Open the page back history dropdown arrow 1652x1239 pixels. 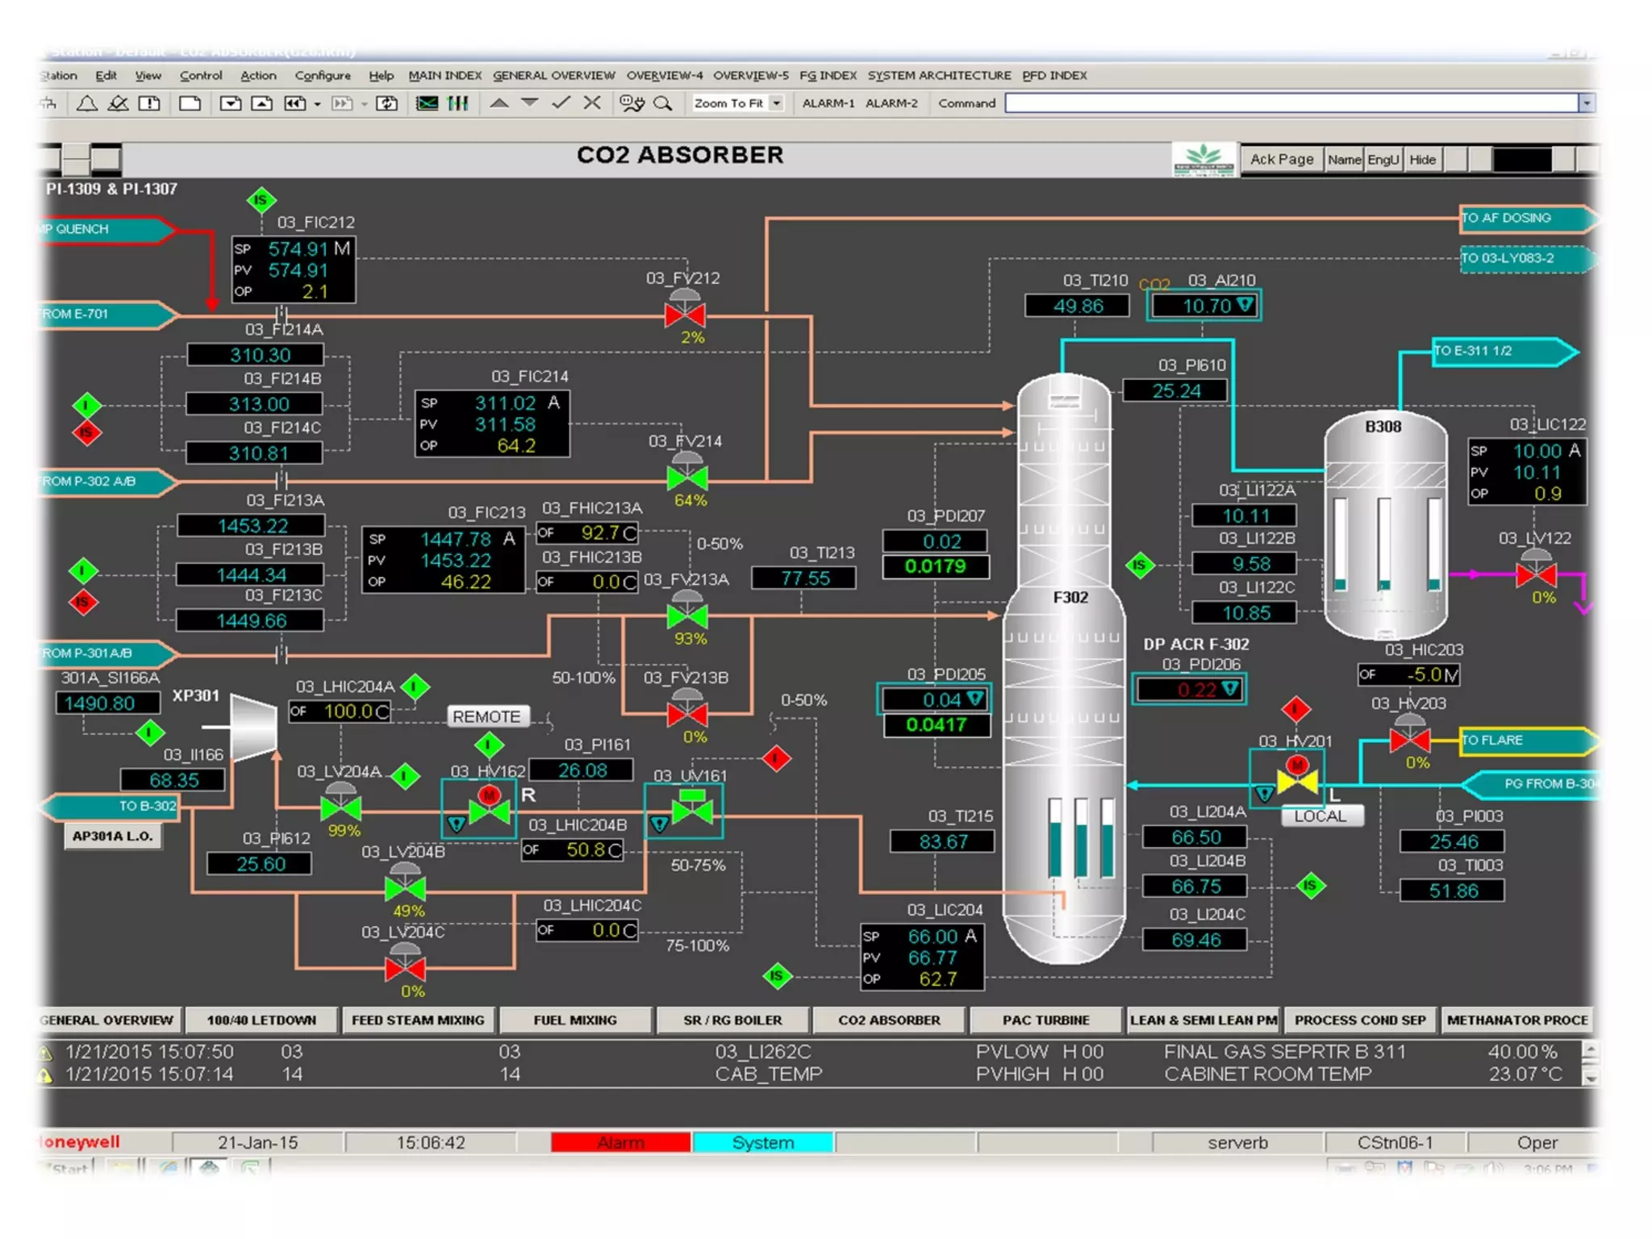click(317, 104)
